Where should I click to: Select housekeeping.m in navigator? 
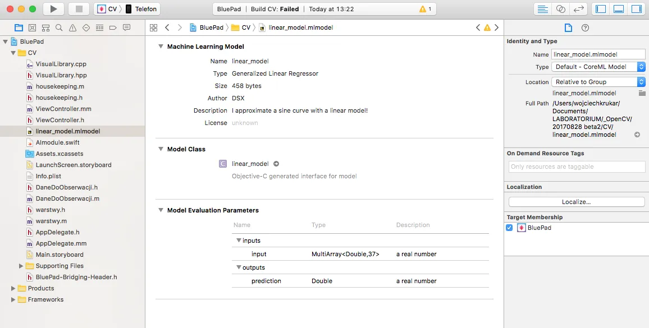[x=60, y=86]
